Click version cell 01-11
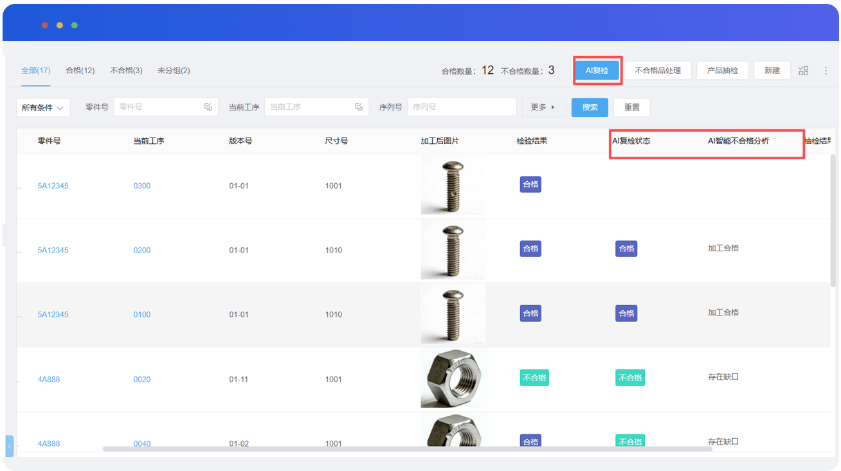Image resolution: width=841 pixels, height=471 pixels. (x=239, y=379)
